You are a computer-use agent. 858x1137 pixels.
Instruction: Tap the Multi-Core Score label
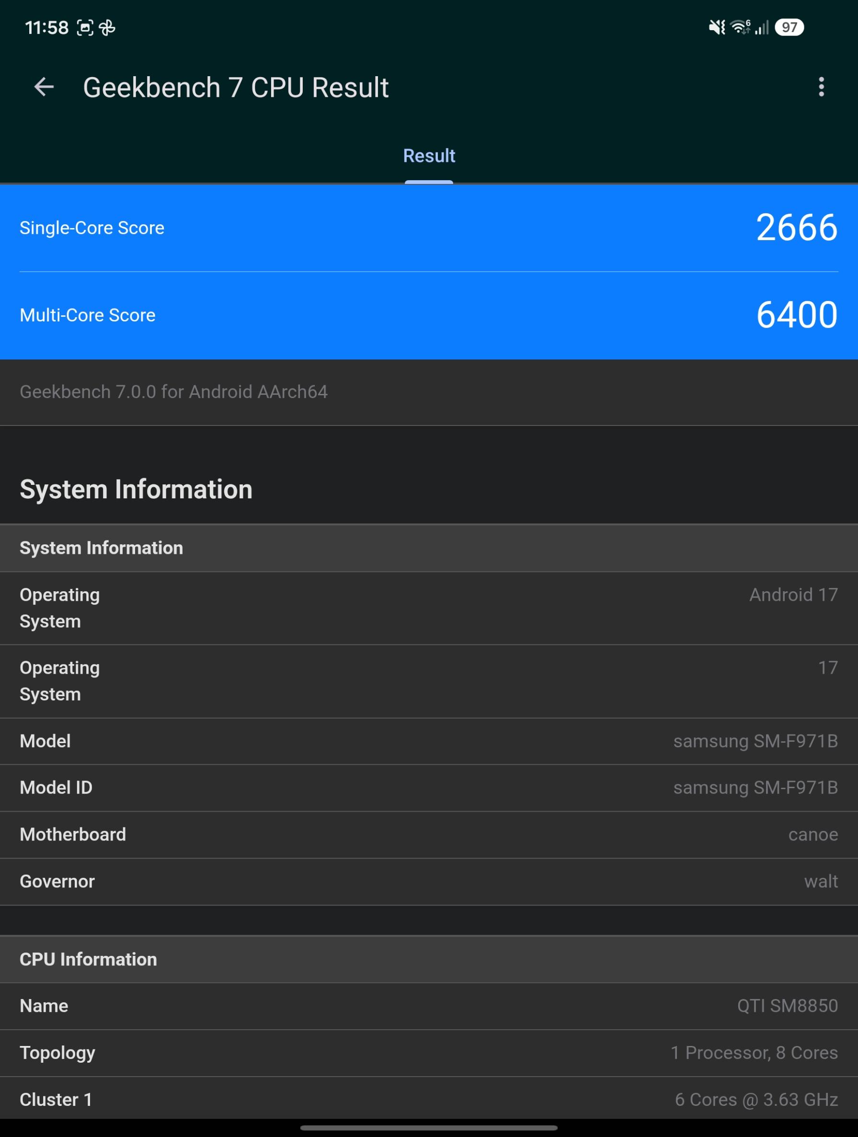[87, 315]
